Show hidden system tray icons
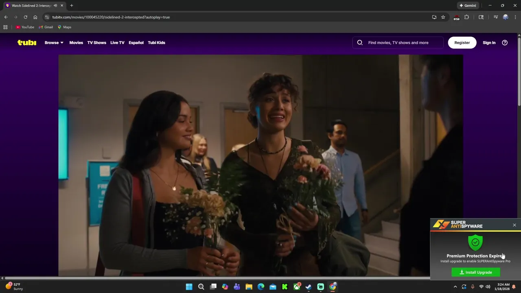521x293 pixels. 455,287
